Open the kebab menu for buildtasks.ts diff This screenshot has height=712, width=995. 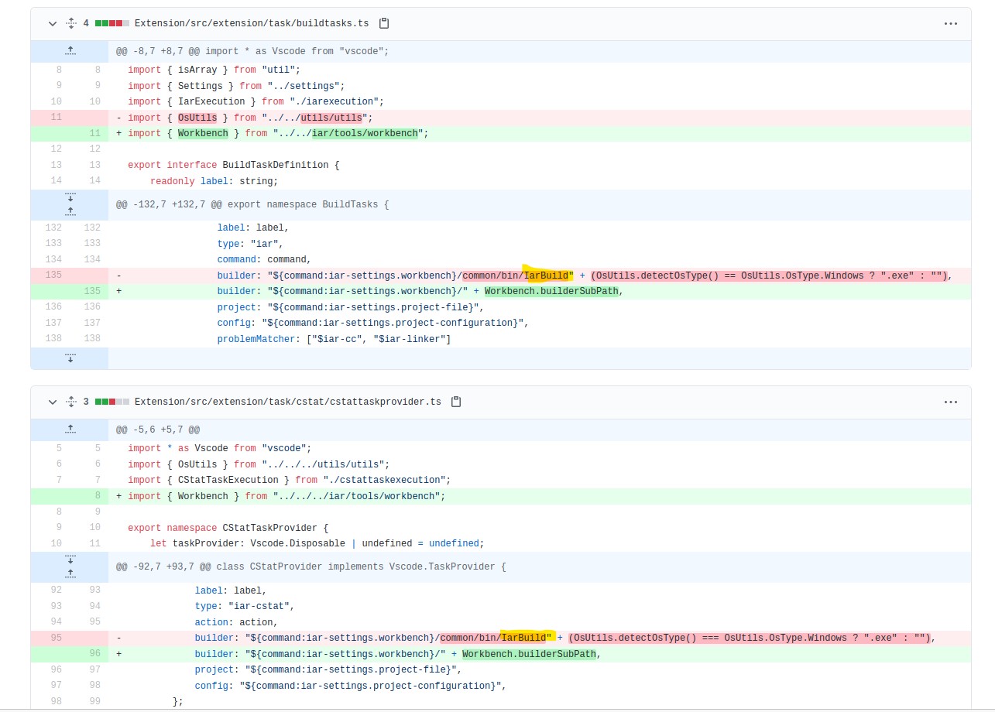pos(951,23)
